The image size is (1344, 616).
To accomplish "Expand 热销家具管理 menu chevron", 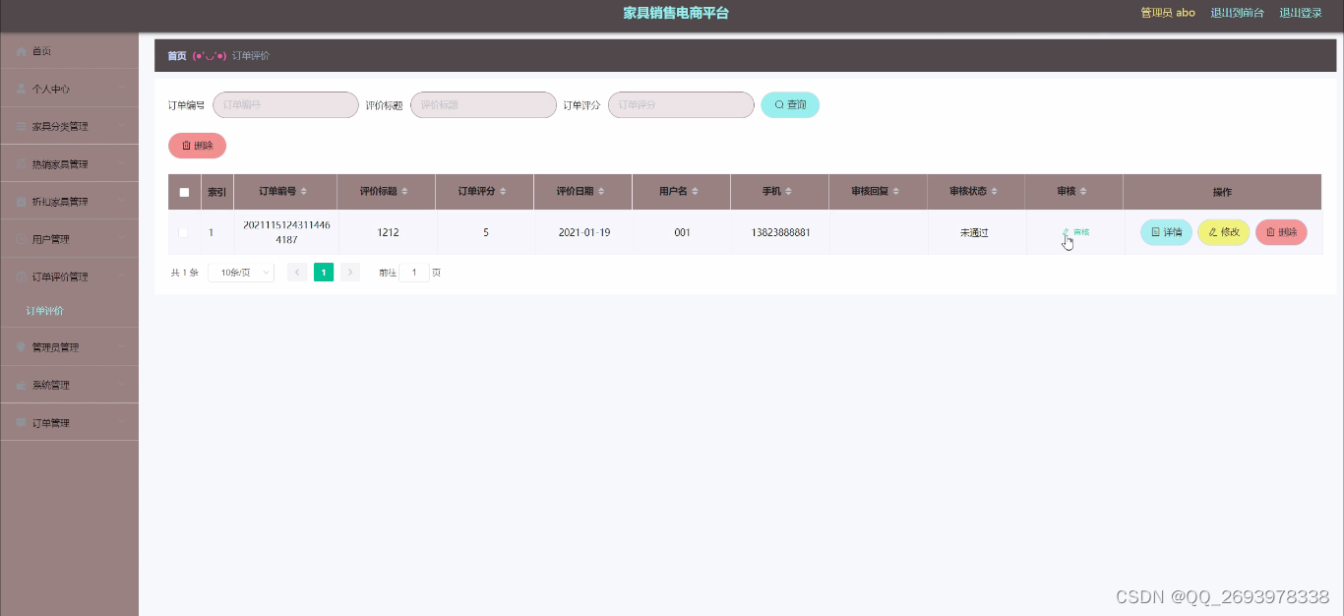I will [122, 164].
